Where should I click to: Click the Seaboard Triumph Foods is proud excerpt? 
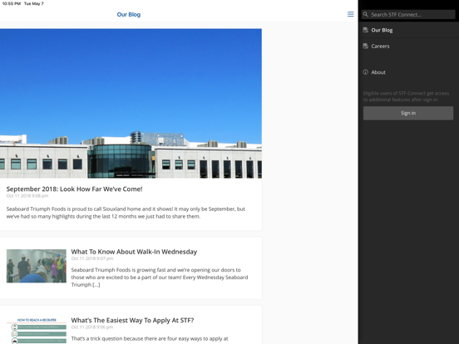coord(126,213)
